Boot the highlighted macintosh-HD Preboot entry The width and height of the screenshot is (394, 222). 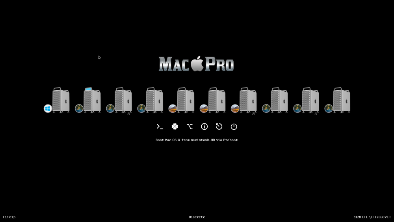coord(88,100)
